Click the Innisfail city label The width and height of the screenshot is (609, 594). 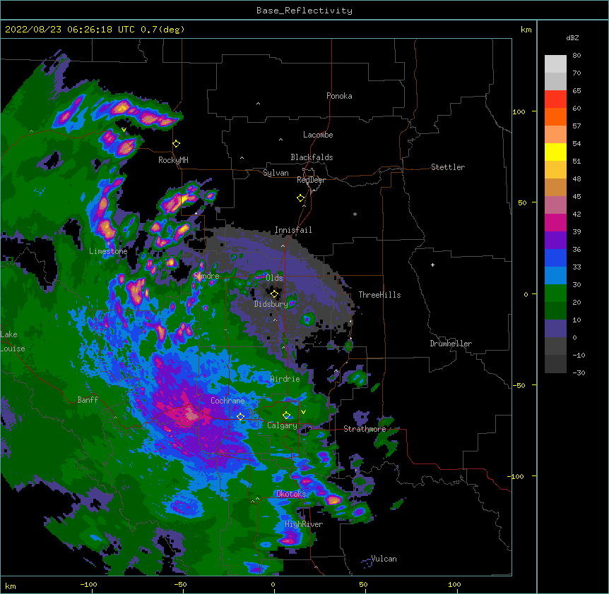click(293, 230)
